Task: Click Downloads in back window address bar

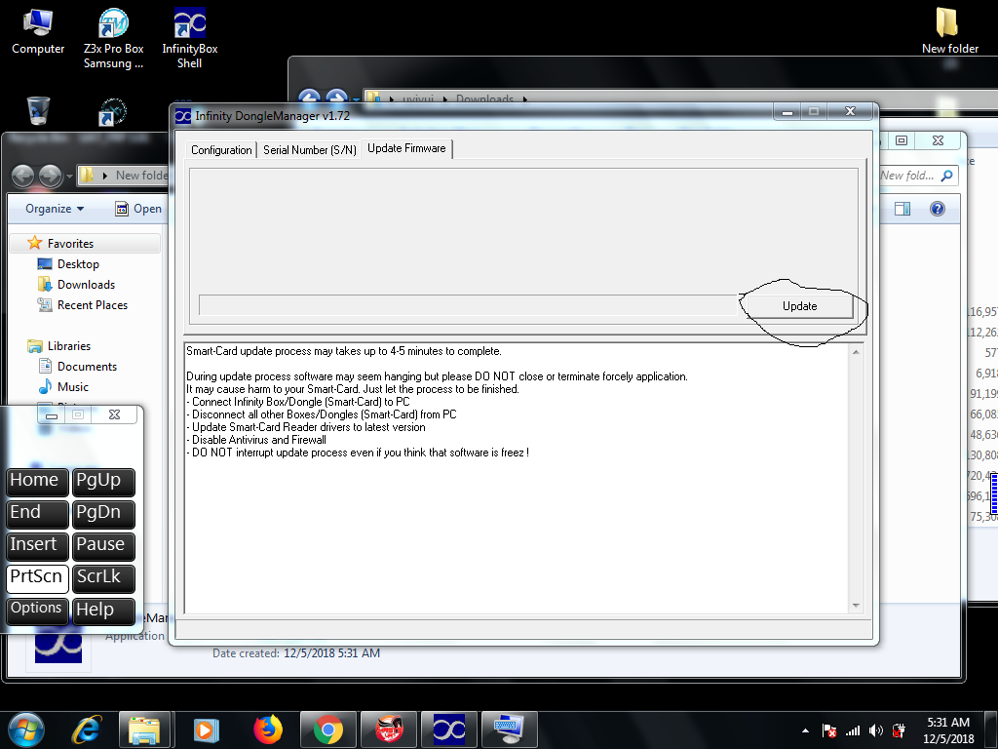Action: (x=484, y=99)
